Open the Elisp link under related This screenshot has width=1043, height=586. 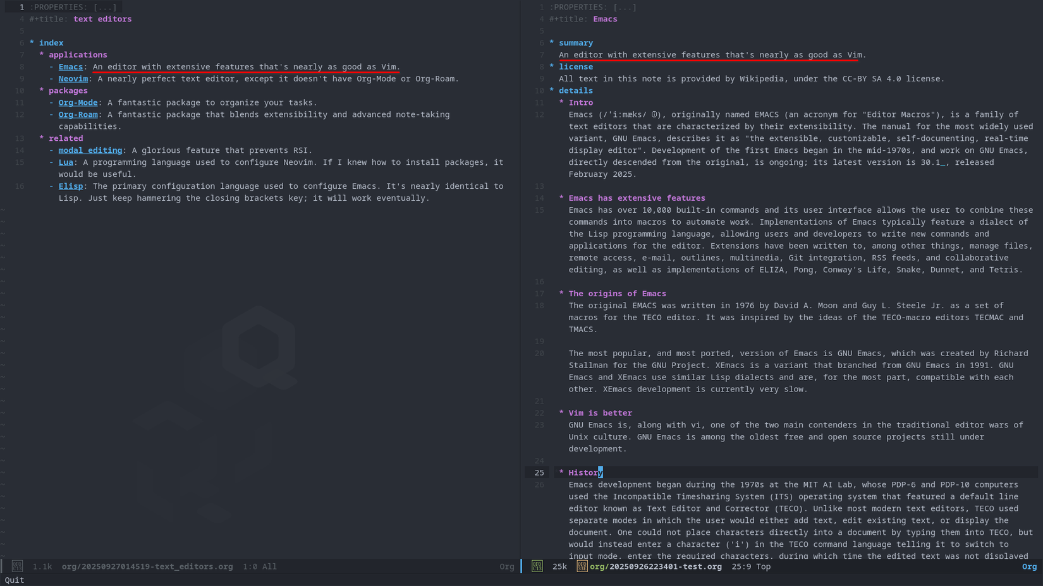(x=71, y=186)
